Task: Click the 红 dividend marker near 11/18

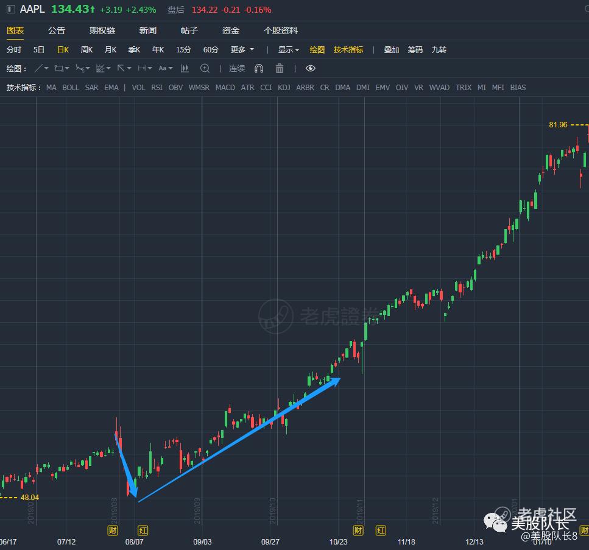Action: coord(381,531)
